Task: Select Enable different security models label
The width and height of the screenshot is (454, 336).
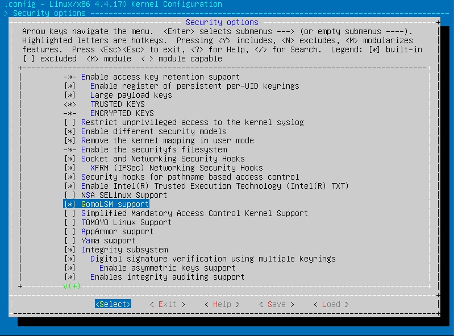Action: (154, 131)
